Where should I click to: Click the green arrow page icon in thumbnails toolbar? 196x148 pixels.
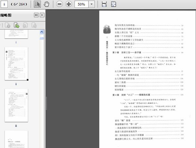pyautogui.click(x=16, y=25)
